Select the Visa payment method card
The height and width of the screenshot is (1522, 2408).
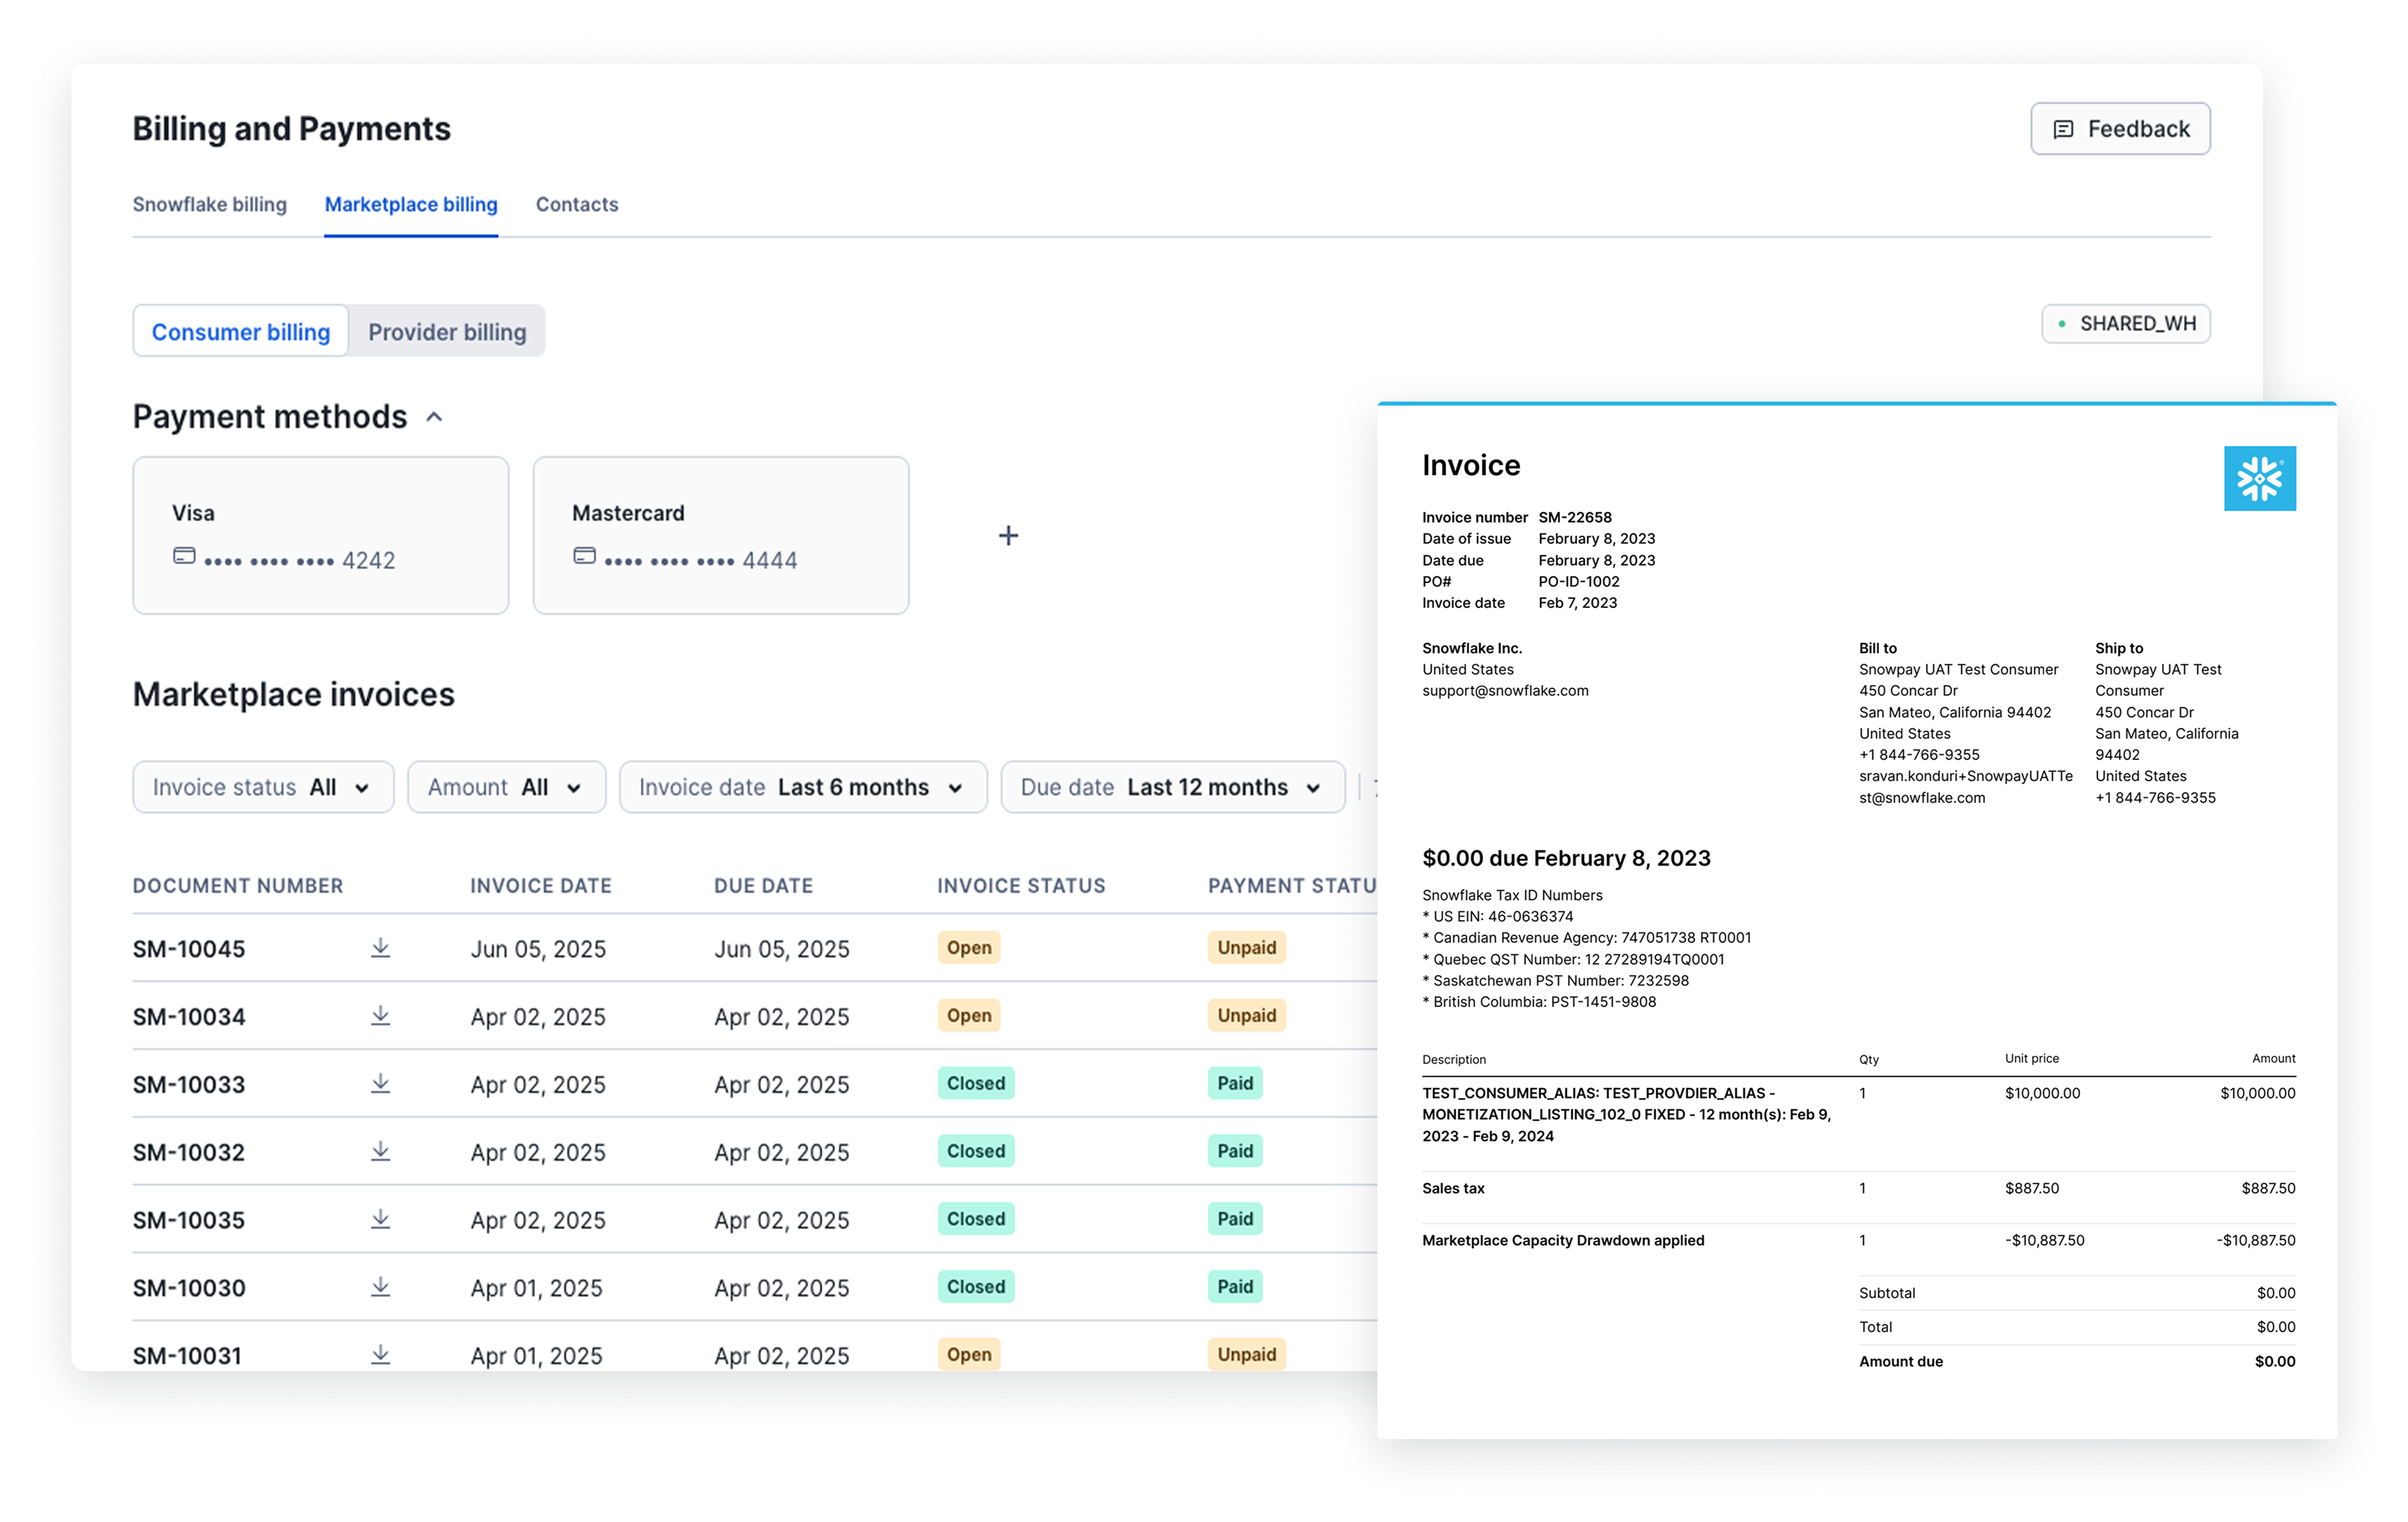(x=320, y=536)
